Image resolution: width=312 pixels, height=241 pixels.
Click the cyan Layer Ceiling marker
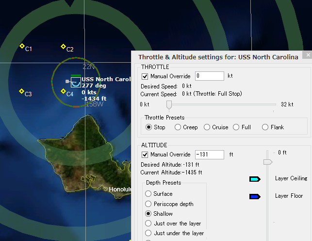tap(255, 179)
